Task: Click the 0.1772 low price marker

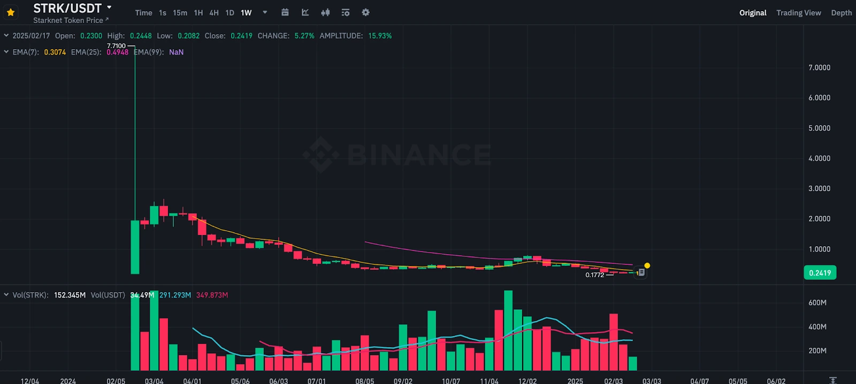Action: coord(594,275)
